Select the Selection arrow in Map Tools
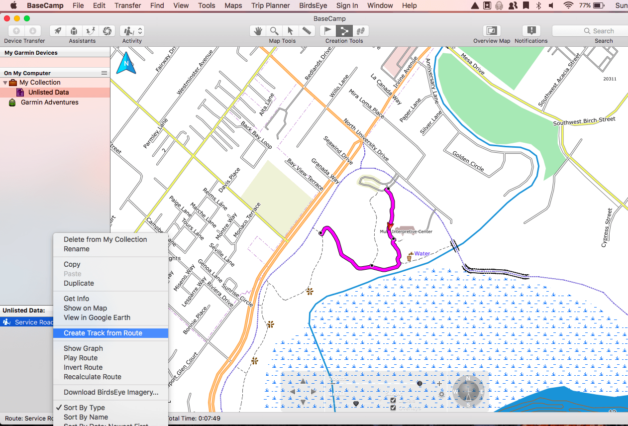The width and height of the screenshot is (628, 426). 290,31
